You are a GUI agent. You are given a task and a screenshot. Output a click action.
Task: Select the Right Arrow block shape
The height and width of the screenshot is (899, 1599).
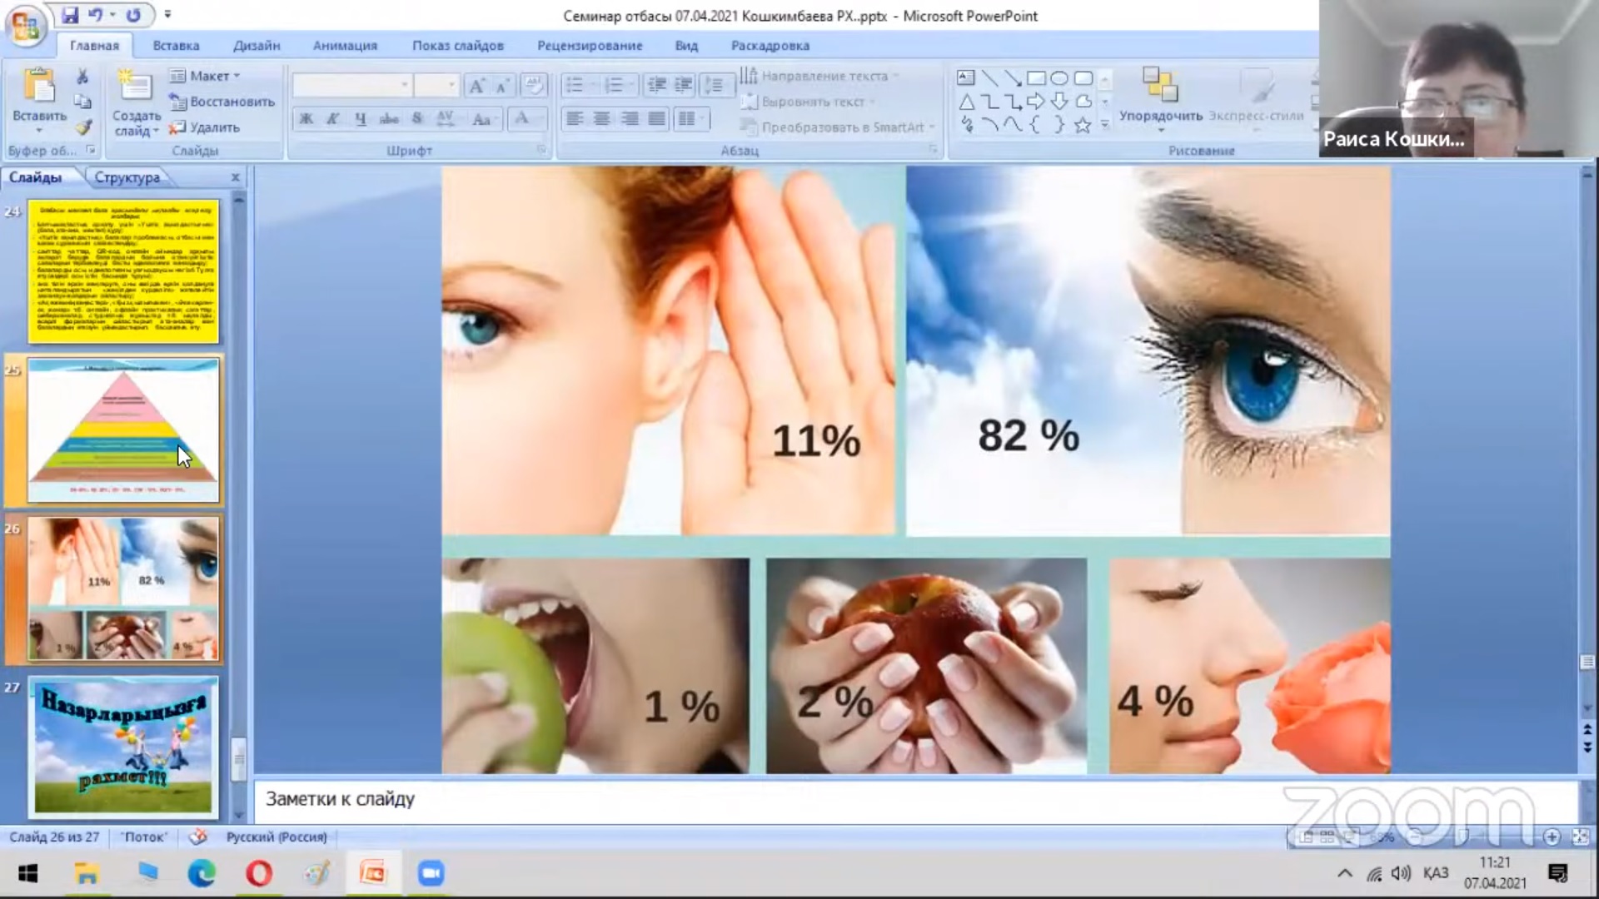1036,102
